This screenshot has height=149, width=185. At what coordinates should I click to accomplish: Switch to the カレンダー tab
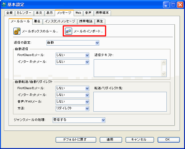coord(24,13)
